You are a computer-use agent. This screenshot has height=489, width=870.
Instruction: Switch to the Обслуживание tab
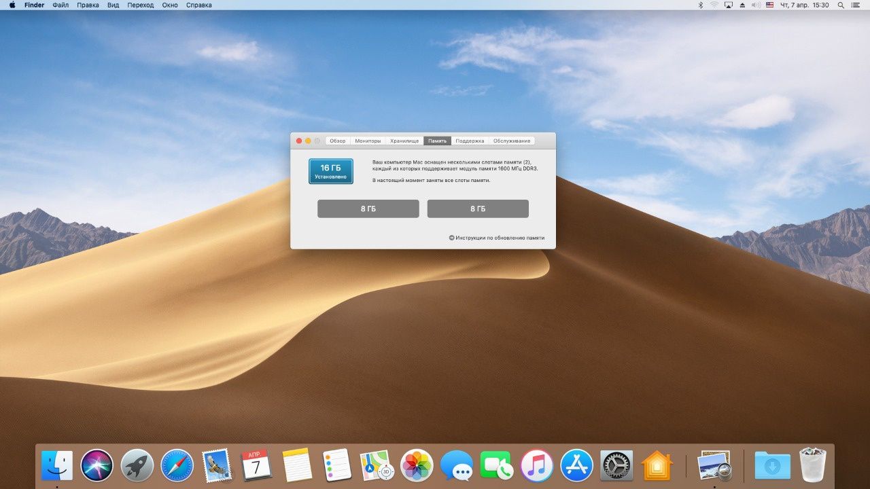pyautogui.click(x=512, y=141)
